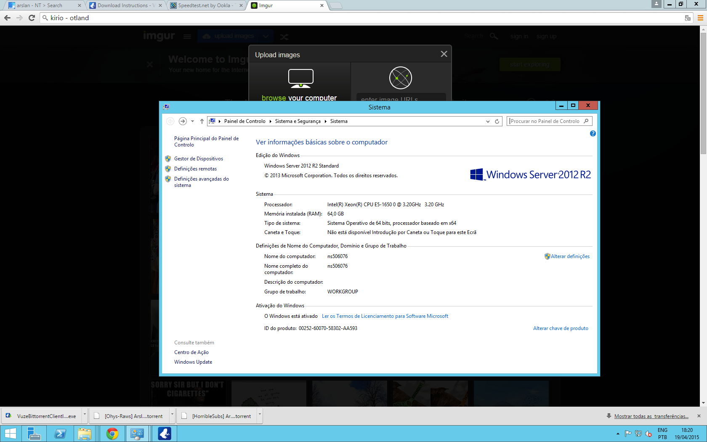The image size is (707, 442).
Task: Click Alterar definições link
Action: pos(570,256)
